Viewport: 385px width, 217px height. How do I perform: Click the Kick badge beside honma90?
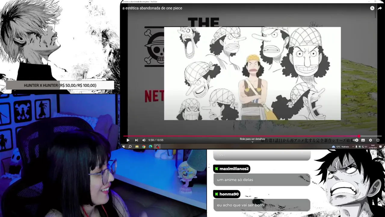pos(217,194)
